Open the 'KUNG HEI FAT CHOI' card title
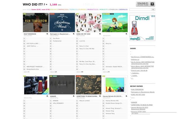This screenshot has height=119, width=178. 83,34
